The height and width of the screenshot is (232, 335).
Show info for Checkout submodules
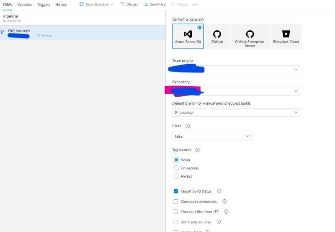pyautogui.click(x=224, y=201)
